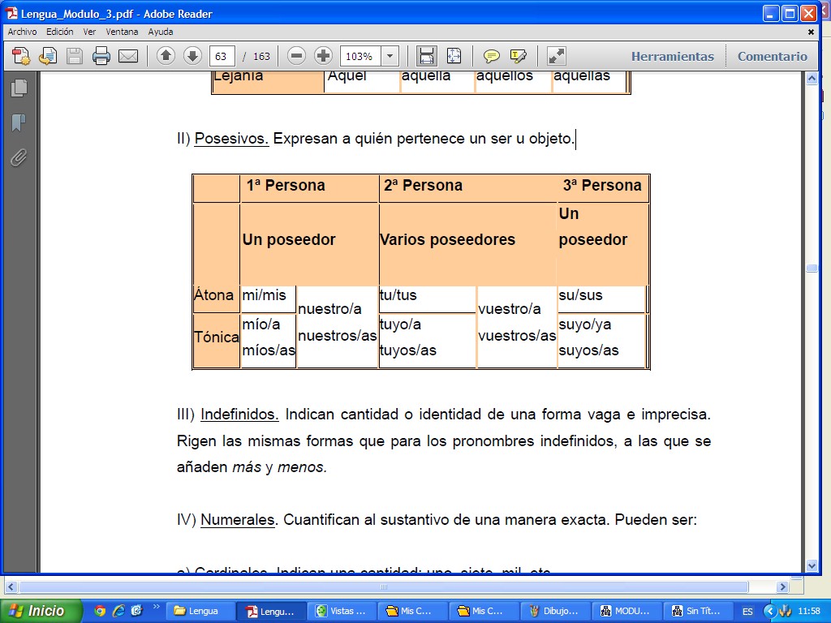This screenshot has width=831, height=623.
Task: Show the bookmarks side panel
Action: pos(19,122)
